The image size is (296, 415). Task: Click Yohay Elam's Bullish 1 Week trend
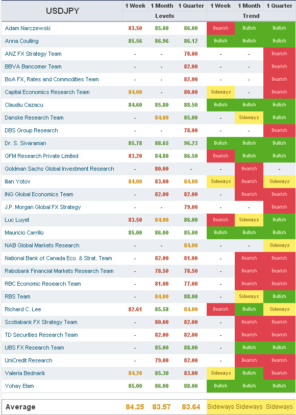coord(220,386)
